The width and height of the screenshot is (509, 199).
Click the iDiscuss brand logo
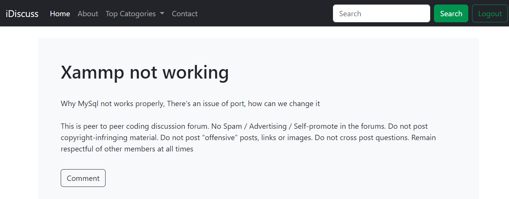click(22, 14)
